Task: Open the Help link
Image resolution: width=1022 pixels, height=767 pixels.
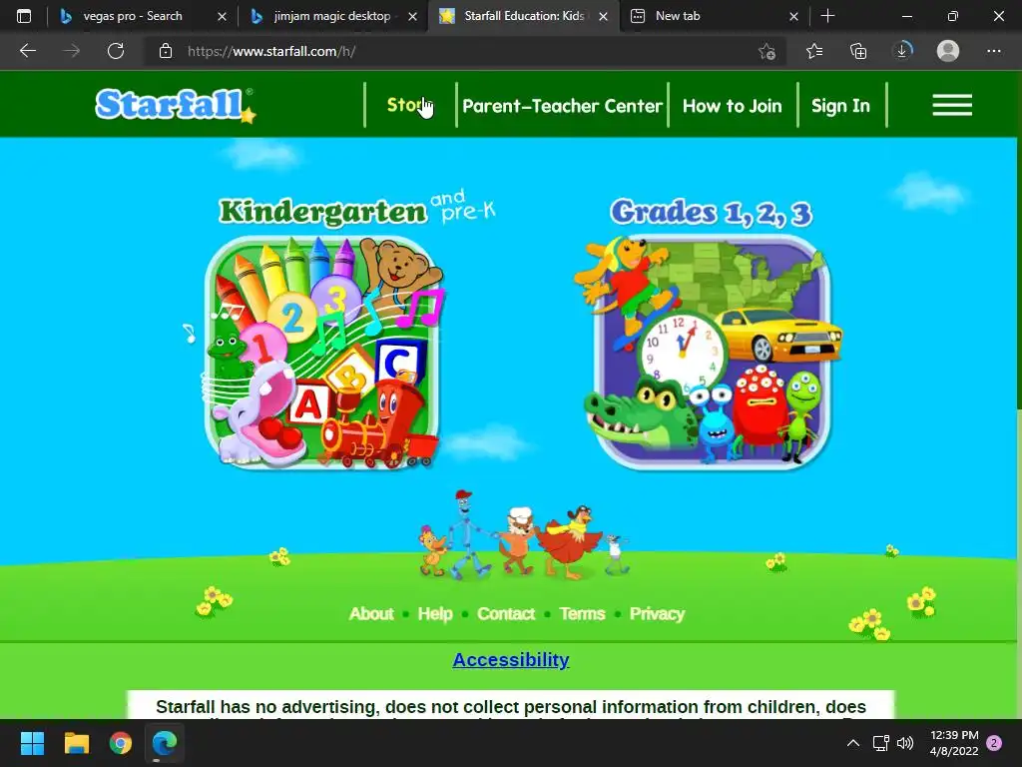Action: click(435, 614)
